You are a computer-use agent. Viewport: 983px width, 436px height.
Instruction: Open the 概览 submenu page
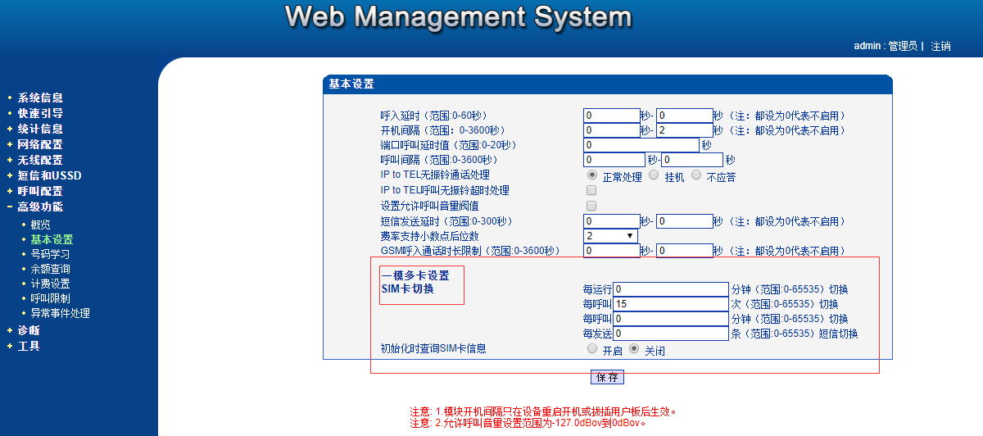(40, 225)
